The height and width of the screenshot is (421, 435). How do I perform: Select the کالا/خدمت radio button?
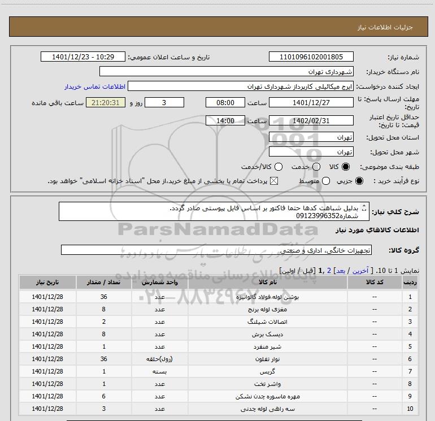pyautogui.click(x=279, y=167)
